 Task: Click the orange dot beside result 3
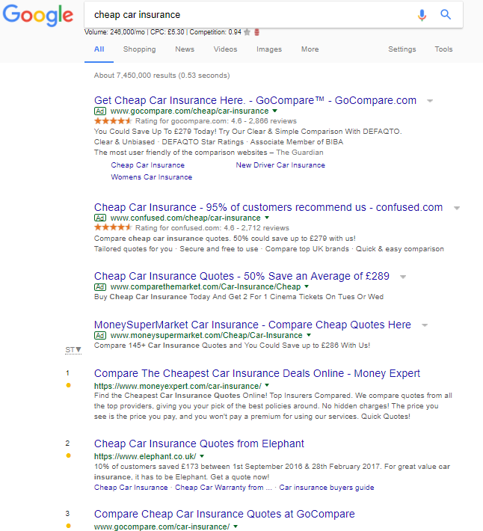pyautogui.click(x=68, y=526)
